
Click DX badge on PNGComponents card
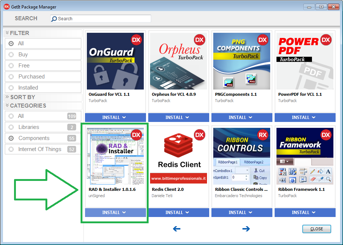263,40
